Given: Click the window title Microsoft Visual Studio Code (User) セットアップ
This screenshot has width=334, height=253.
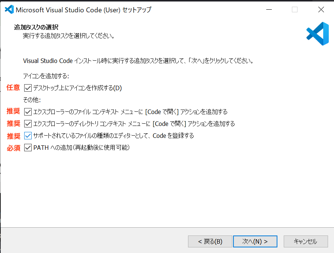Looking at the screenshot, I should 83,10.
